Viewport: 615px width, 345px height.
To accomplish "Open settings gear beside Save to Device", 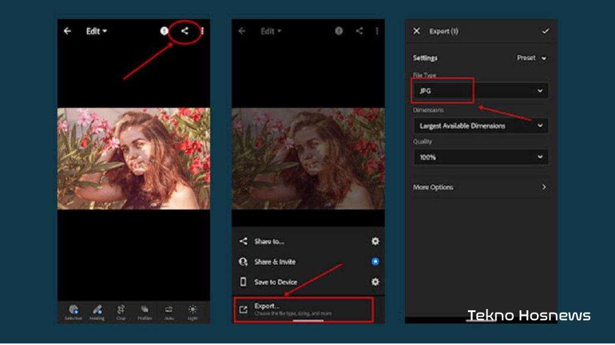I will point(375,282).
